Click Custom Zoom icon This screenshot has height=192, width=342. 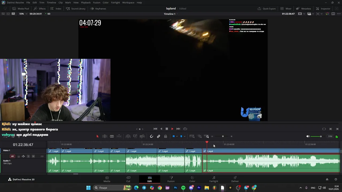(x=206, y=136)
